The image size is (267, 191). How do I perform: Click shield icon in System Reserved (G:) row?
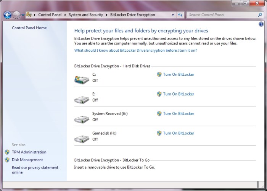pyautogui.click(x=159, y=113)
